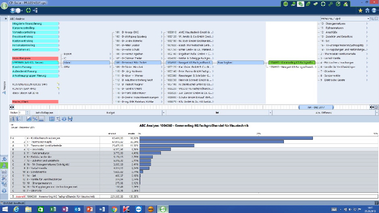This screenshot has width=379, height=213.
Task: Click the timeline right scroll arrows
Action: (x=372, y=107)
